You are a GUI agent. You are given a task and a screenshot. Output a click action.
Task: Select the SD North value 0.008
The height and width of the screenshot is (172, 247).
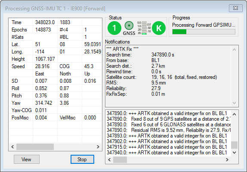point(65,81)
